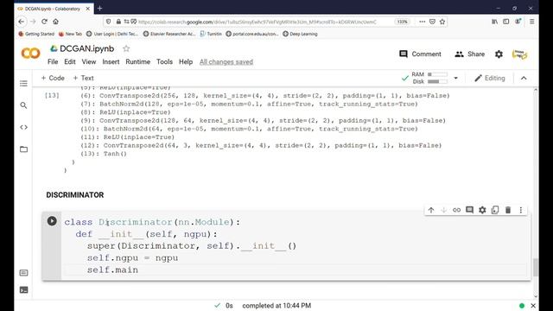The height and width of the screenshot is (311, 553).
Task: Open code snippets sidebar icon
Action: pos(23,127)
